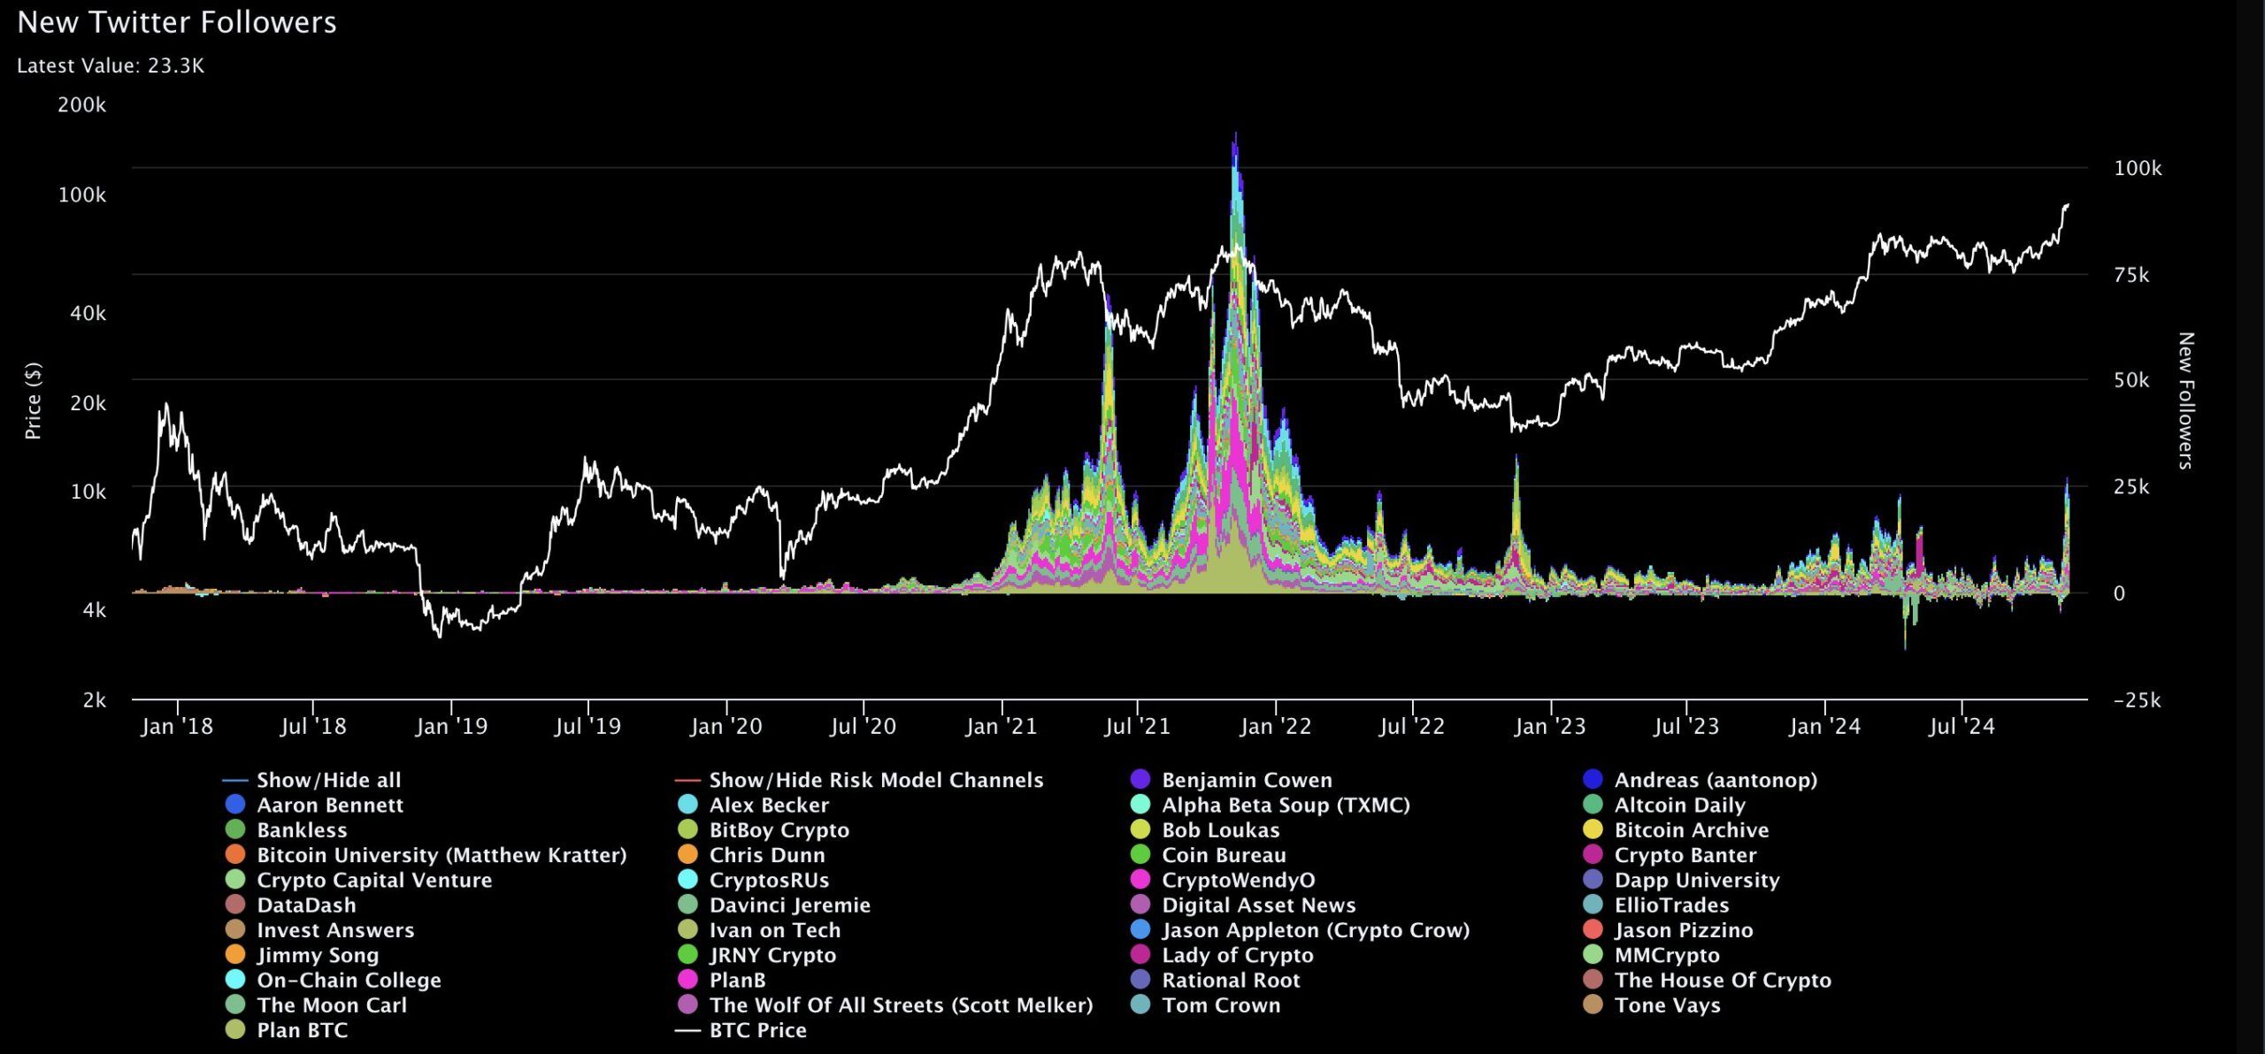Click the Andreas (aantonop) blue swatch
The width and height of the screenshot is (2265, 1054).
(x=1593, y=780)
